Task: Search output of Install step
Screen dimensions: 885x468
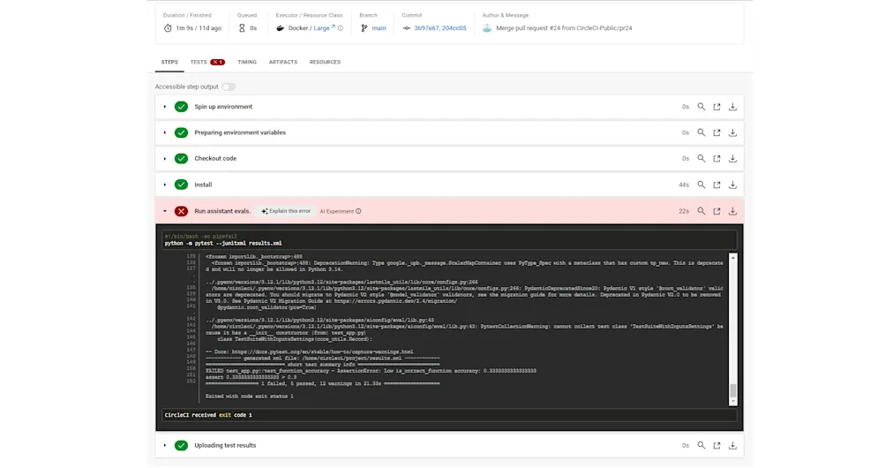Action: click(701, 185)
